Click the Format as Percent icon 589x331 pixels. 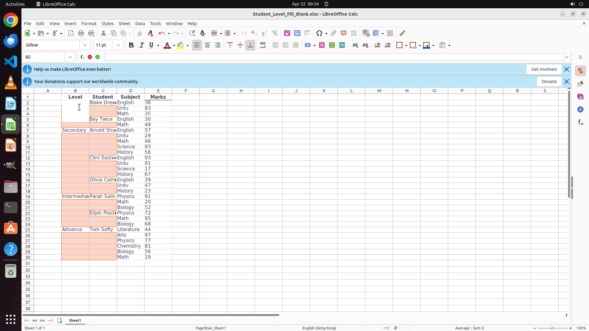point(322,45)
